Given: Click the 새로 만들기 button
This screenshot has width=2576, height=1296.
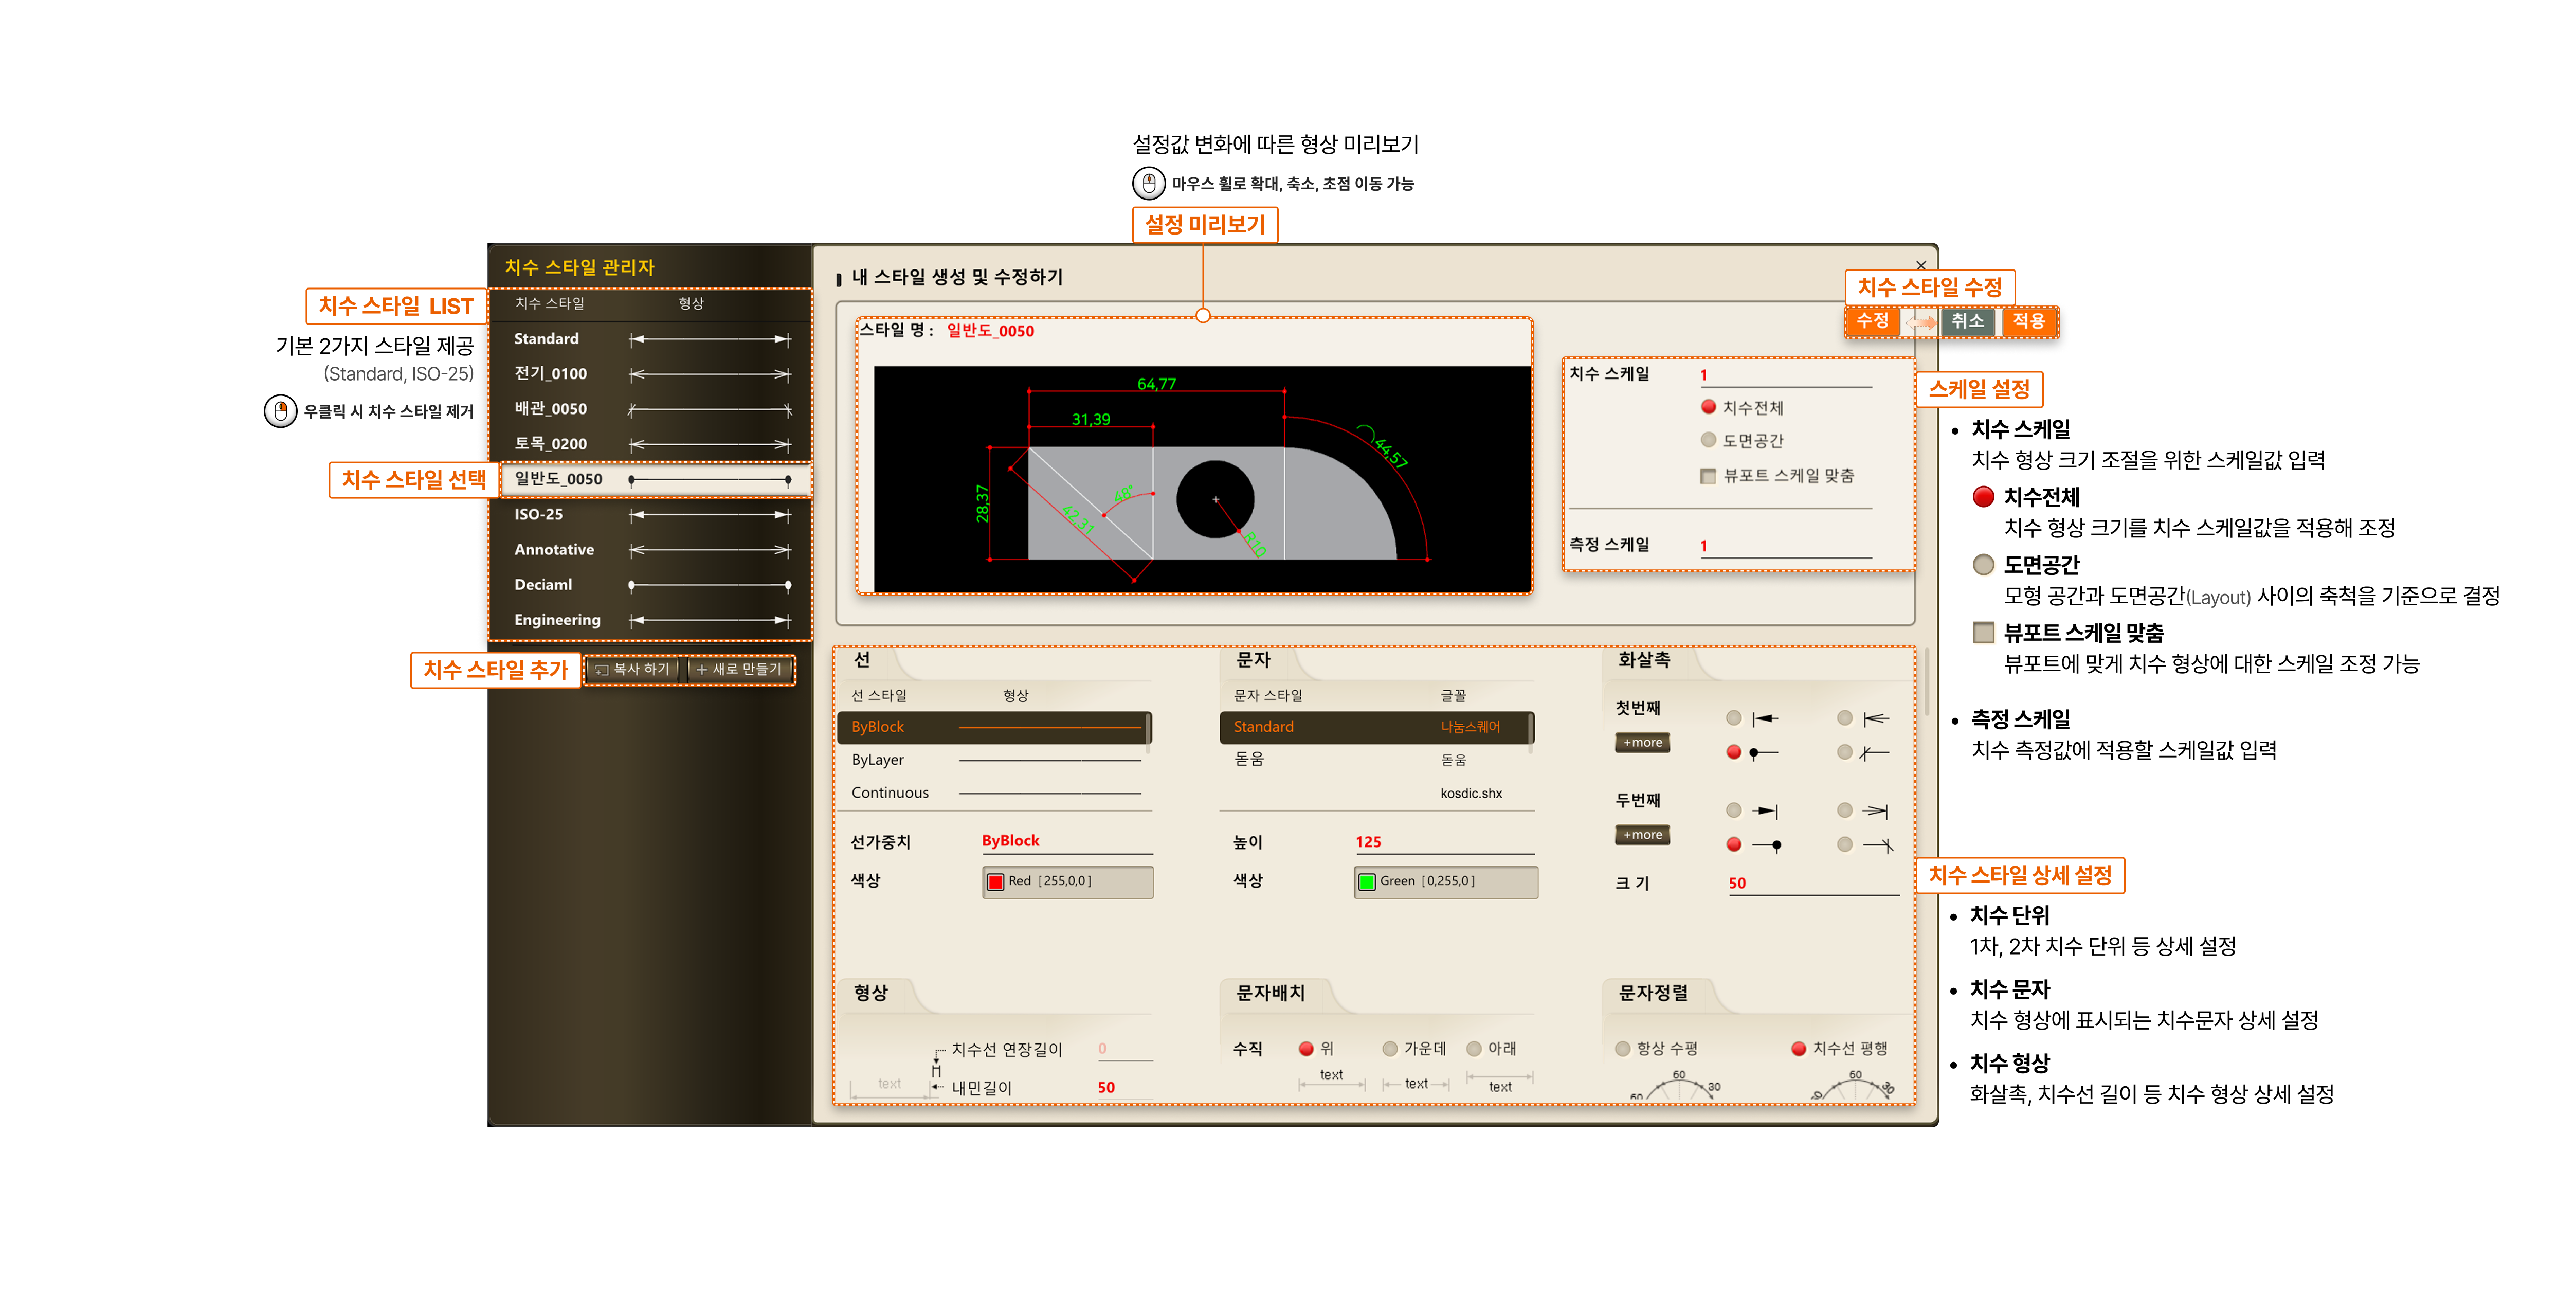Looking at the screenshot, I should (x=739, y=669).
